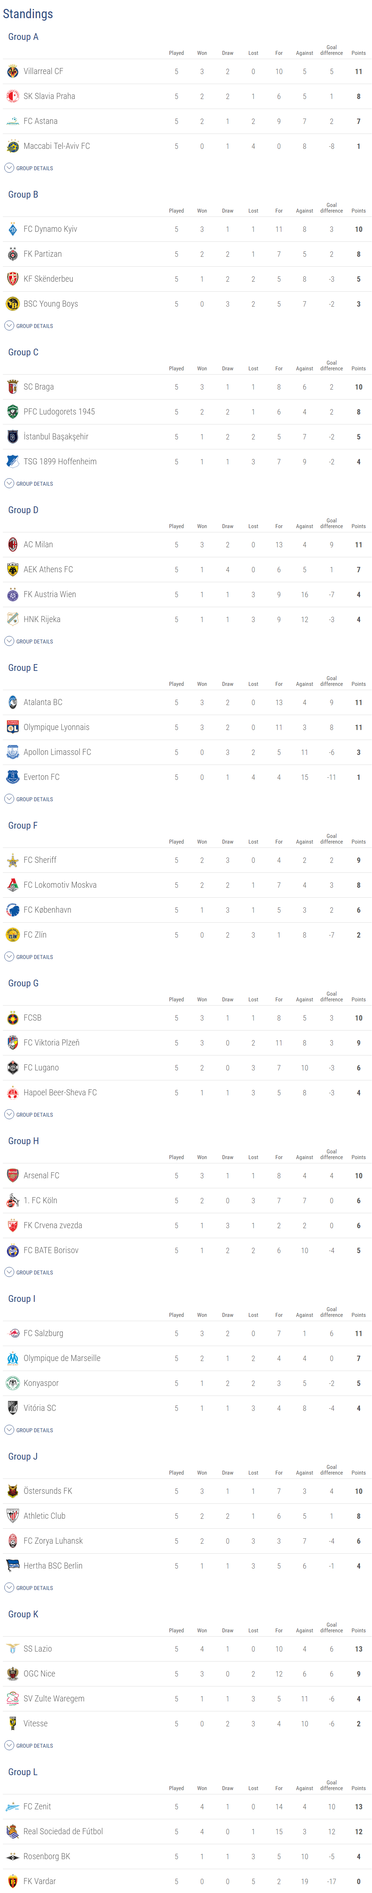
Task: Click the Villarreal CF club crest
Action: [12, 71]
